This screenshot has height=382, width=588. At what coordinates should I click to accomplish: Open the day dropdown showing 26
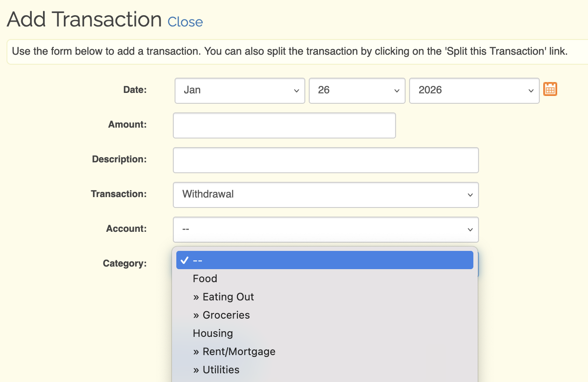357,90
